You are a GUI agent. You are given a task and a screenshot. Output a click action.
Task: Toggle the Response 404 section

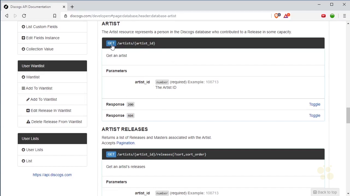(314, 115)
